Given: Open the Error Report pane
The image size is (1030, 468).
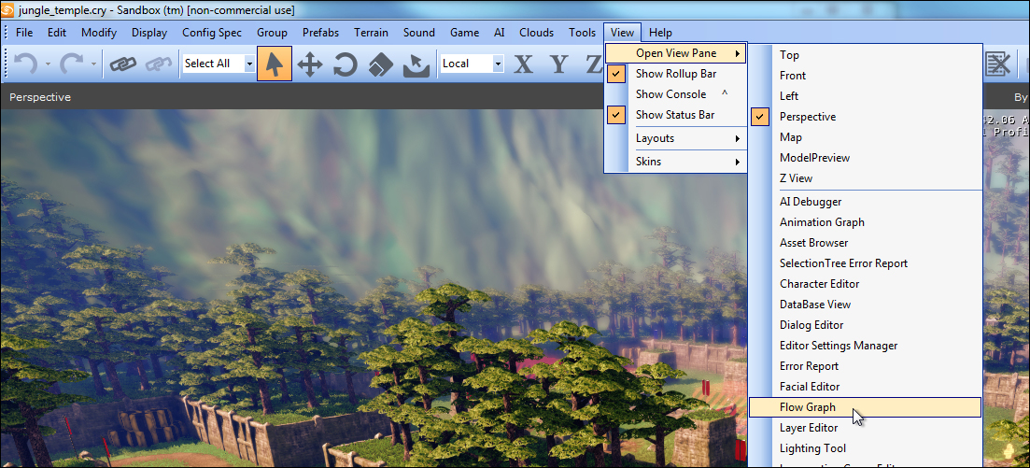Looking at the screenshot, I should (865, 365).
